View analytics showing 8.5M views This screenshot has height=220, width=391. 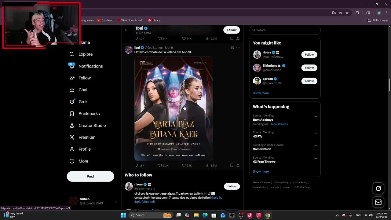click(211, 165)
